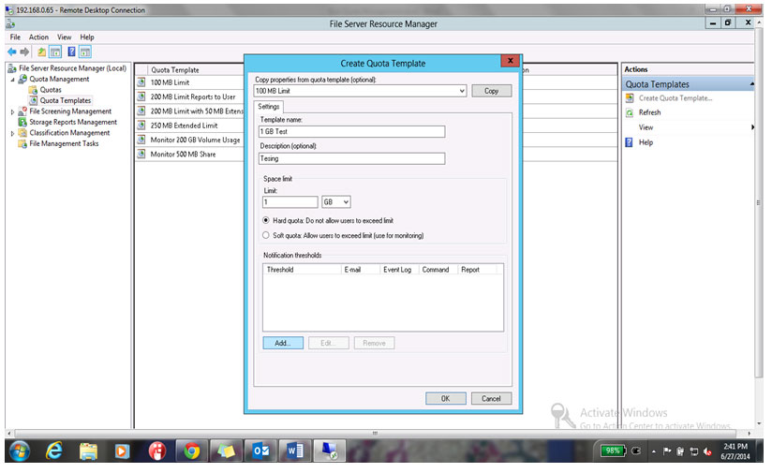Click the horizontal scrollbar of remote session
The width and height of the screenshot is (772, 473).
375,434
